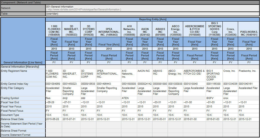Select the '3PEA INTERNATIONAL, INC. (1496443)' header

coord(109,29)
